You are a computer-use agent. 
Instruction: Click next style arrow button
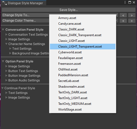click(x=132, y=15)
